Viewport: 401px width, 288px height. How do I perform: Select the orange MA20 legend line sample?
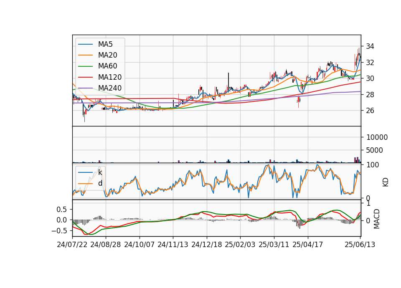click(85, 55)
